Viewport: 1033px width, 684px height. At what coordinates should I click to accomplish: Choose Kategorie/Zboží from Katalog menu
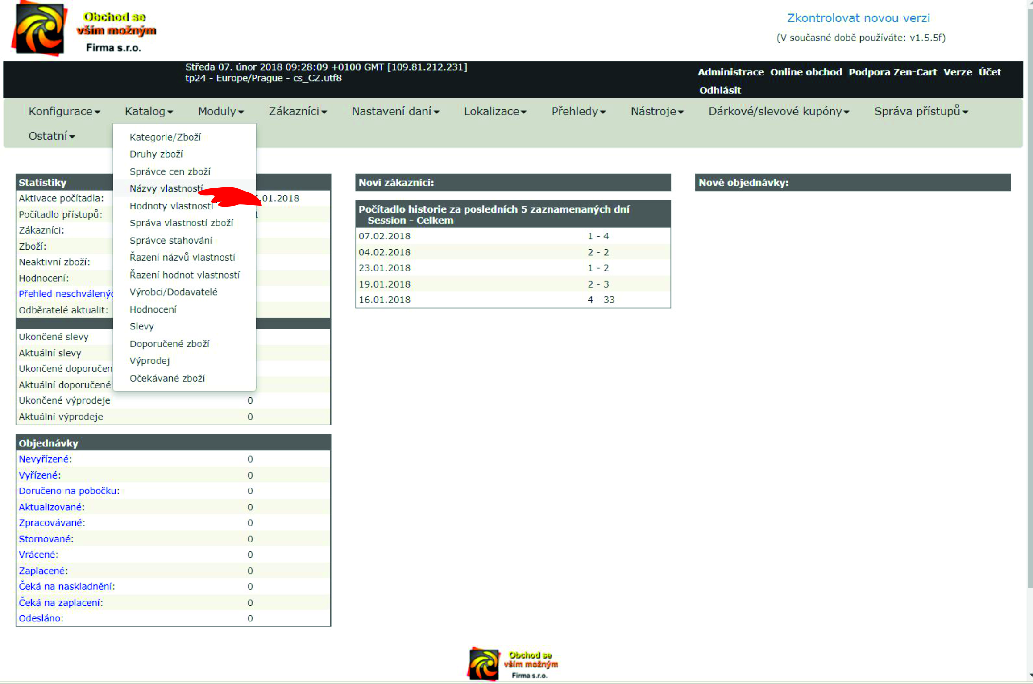coord(165,137)
